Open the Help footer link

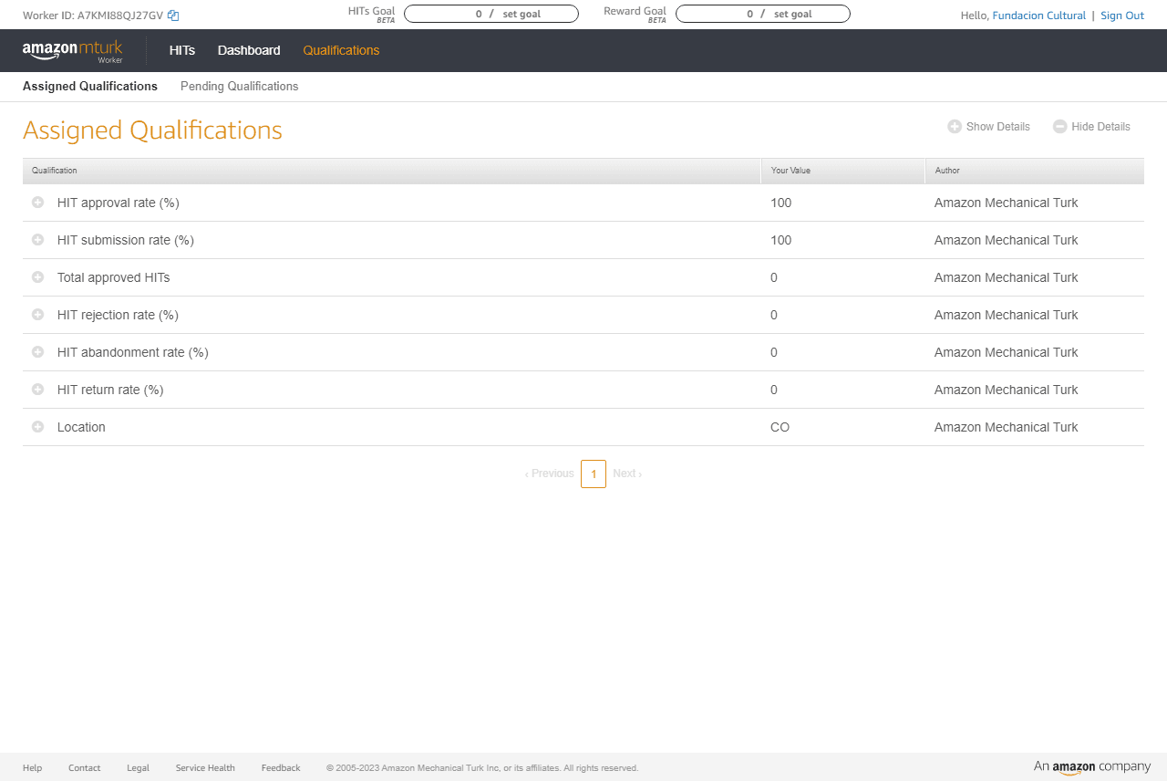tap(32, 768)
